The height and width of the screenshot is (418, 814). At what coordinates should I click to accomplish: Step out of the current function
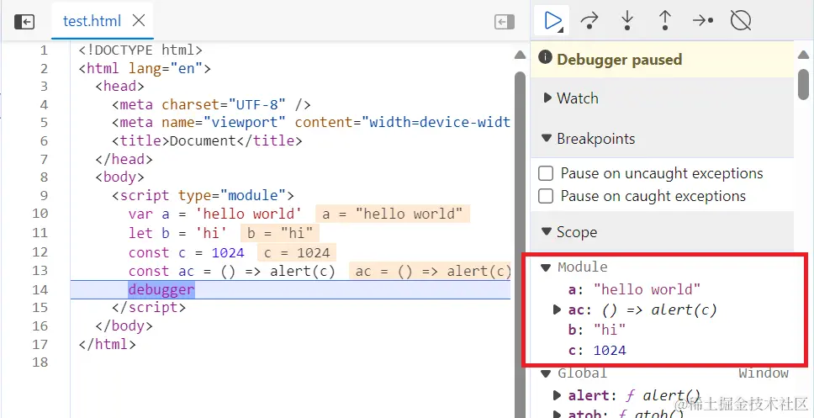pyautogui.click(x=665, y=21)
